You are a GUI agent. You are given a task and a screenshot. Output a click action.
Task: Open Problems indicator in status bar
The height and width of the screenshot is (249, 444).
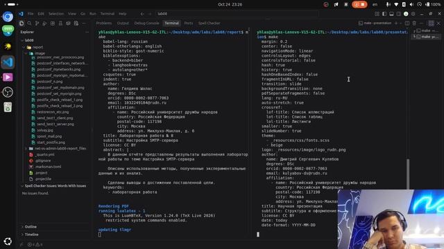35,244
